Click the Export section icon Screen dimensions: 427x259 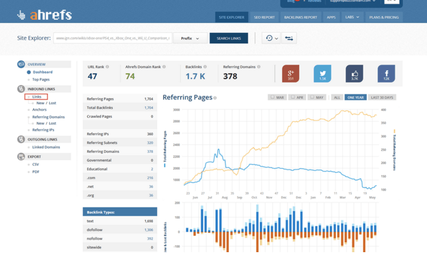click(x=21, y=157)
